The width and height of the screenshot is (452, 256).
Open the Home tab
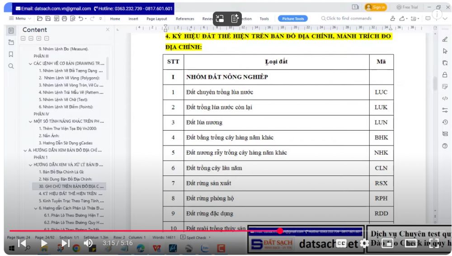point(115,19)
